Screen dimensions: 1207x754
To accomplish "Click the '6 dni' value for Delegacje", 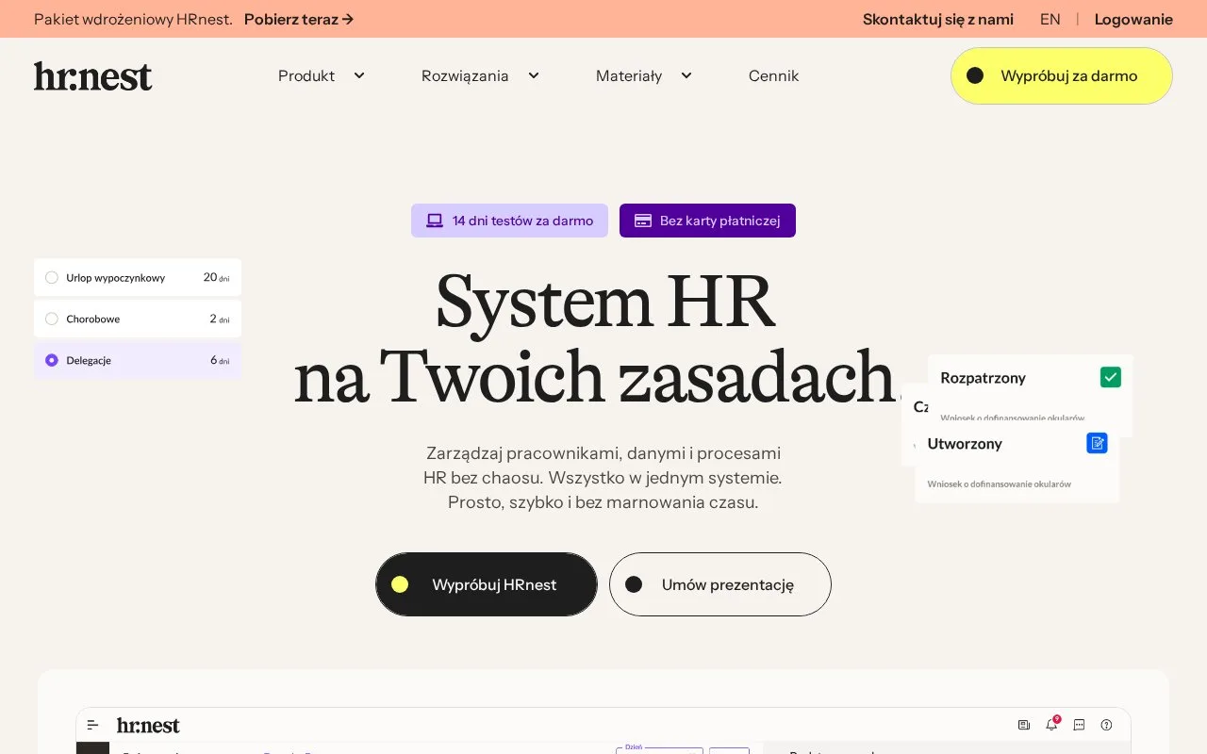I will [220, 360].
